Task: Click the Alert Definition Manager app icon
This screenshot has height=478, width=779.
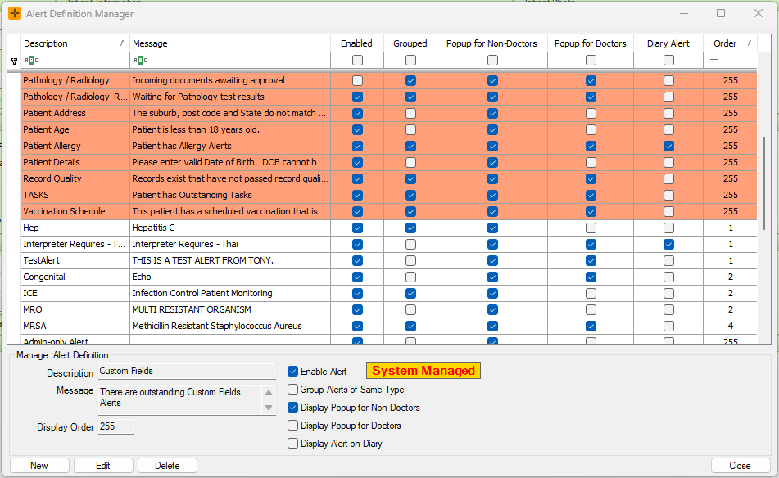Action: coord(15,14)
